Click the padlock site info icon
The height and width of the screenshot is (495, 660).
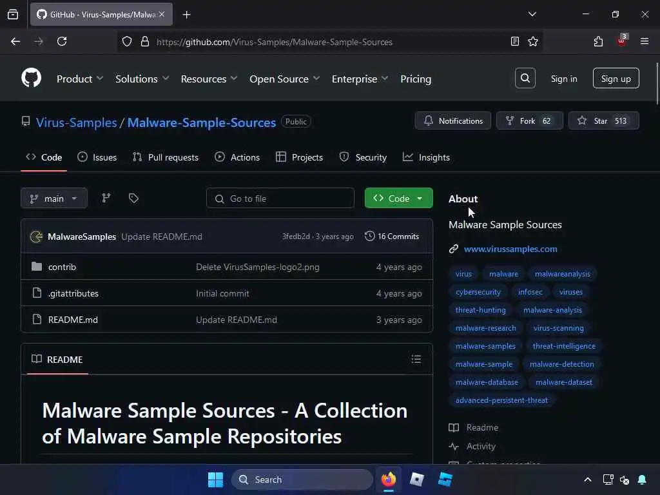pyautogui.click(x=145, y=41)
